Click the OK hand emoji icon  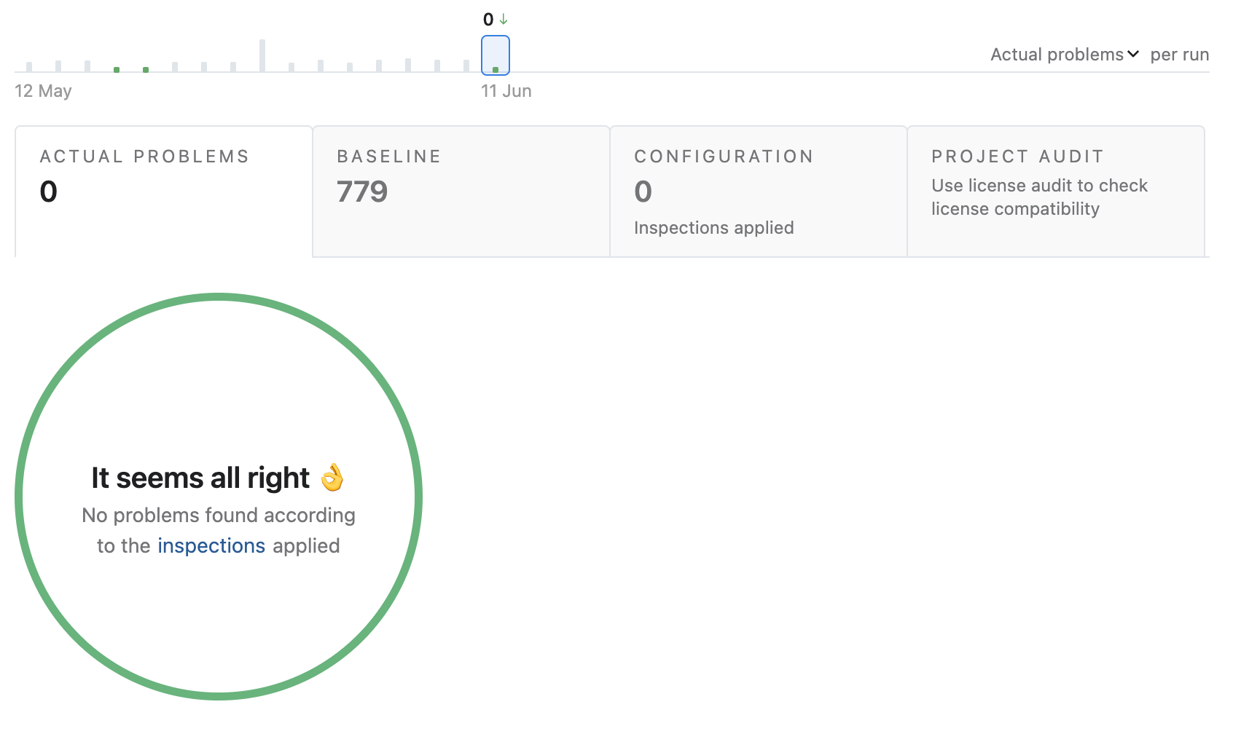(x=332, y=478)
